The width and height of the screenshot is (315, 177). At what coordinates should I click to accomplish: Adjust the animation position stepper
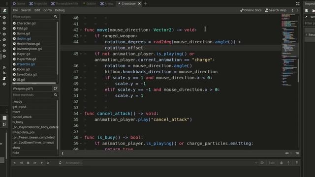click(x=60, y=163)
